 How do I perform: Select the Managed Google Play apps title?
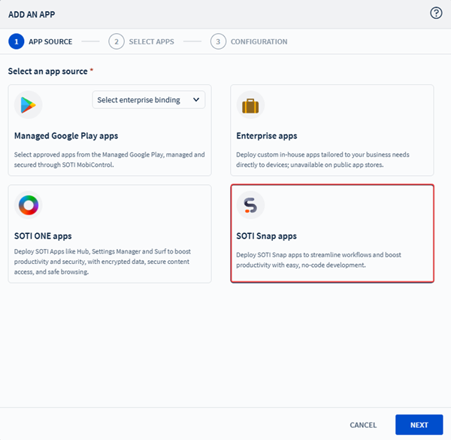tap(66, 136)
